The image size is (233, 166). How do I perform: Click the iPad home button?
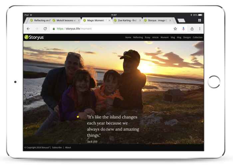(214, 82)
